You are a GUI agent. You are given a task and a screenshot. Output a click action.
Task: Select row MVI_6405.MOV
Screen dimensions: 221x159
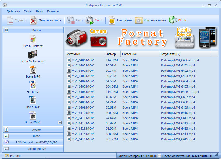[x=142, y=86]
